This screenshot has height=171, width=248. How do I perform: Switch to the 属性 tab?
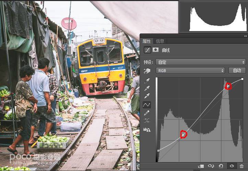click(146, 41)
